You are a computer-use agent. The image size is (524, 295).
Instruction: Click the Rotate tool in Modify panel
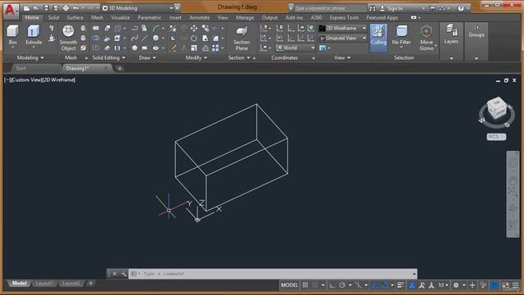tap(194, 39)
